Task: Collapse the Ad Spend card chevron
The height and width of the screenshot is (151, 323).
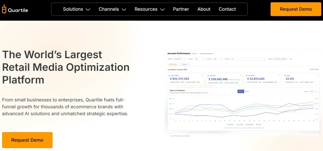Action: click(279, 75)
